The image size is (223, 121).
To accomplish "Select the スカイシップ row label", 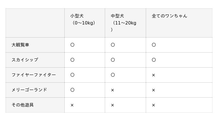I will (x=25, y=60).
